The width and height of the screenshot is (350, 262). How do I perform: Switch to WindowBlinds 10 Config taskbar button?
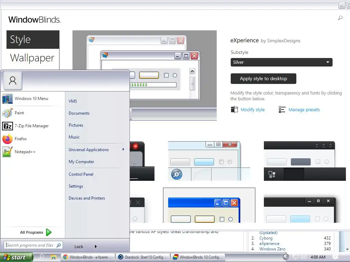click(198, 257)
